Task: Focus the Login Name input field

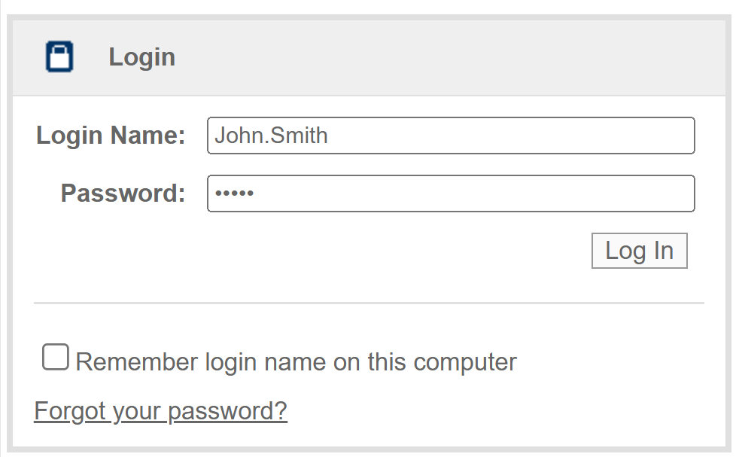Action: [450, 136]
